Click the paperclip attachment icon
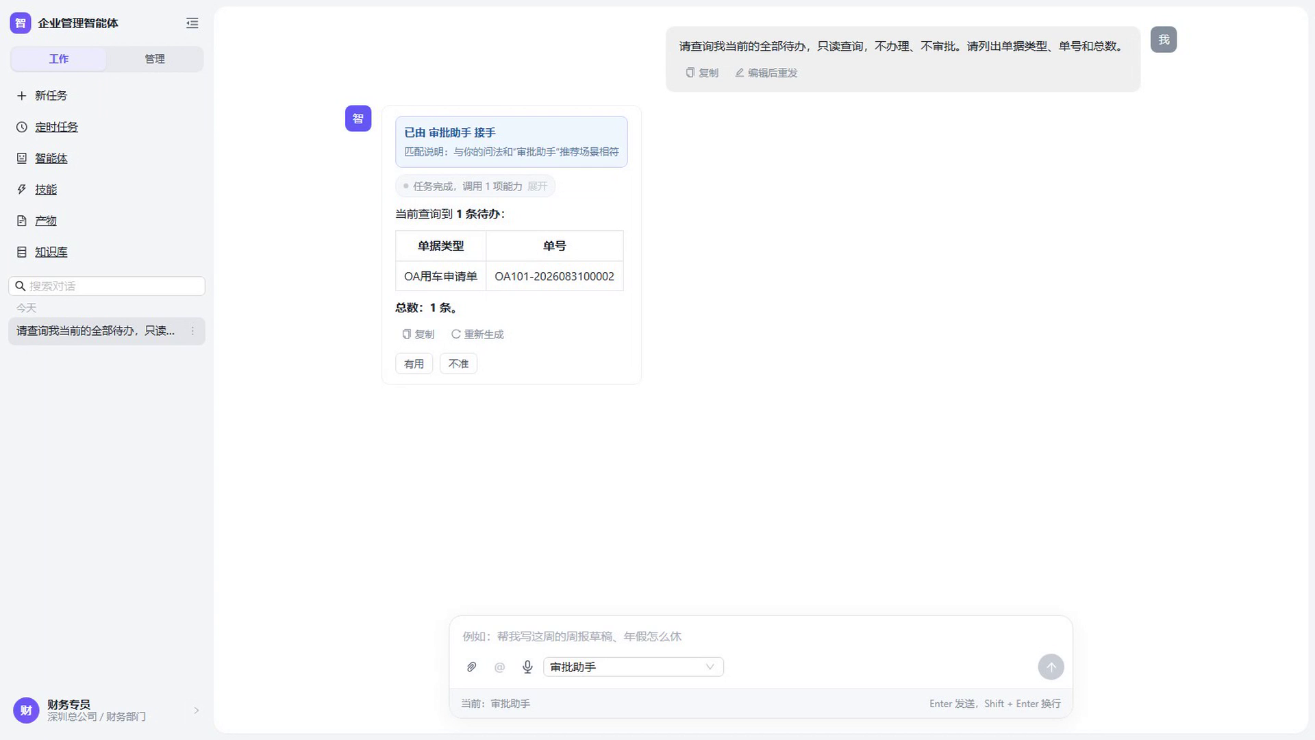Screen dimensions: 1315x740 (472, 667)
